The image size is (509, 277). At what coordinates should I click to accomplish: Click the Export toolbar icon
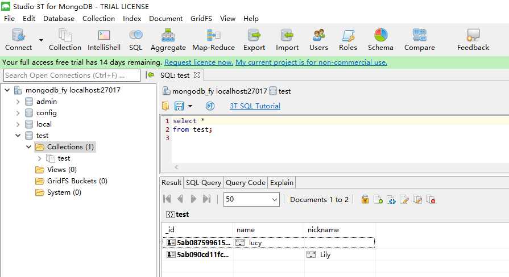(x=254, y=40)
